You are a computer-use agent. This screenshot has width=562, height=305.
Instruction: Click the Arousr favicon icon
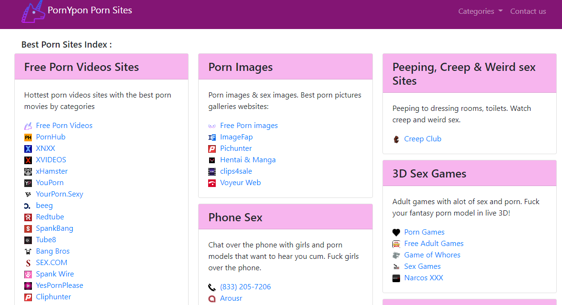pyautogui.click(x=212, y=298)
